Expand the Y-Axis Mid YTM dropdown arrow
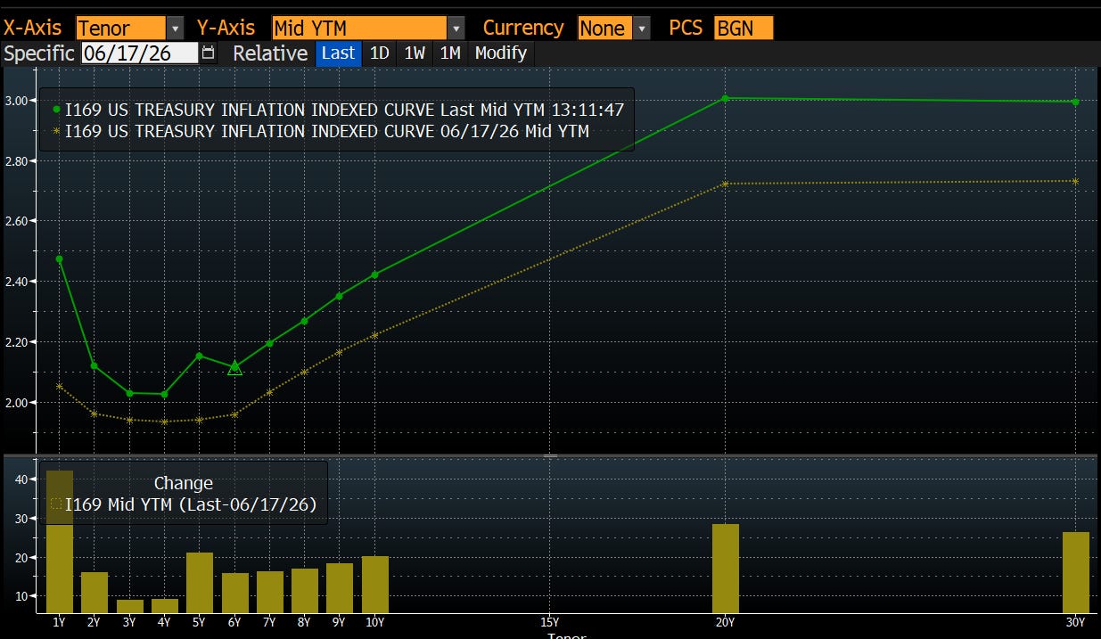This screenshot has height=639, width=1101. coord(456,29)
